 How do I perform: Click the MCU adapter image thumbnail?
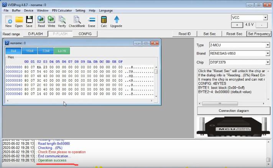[x=233, y=127]
